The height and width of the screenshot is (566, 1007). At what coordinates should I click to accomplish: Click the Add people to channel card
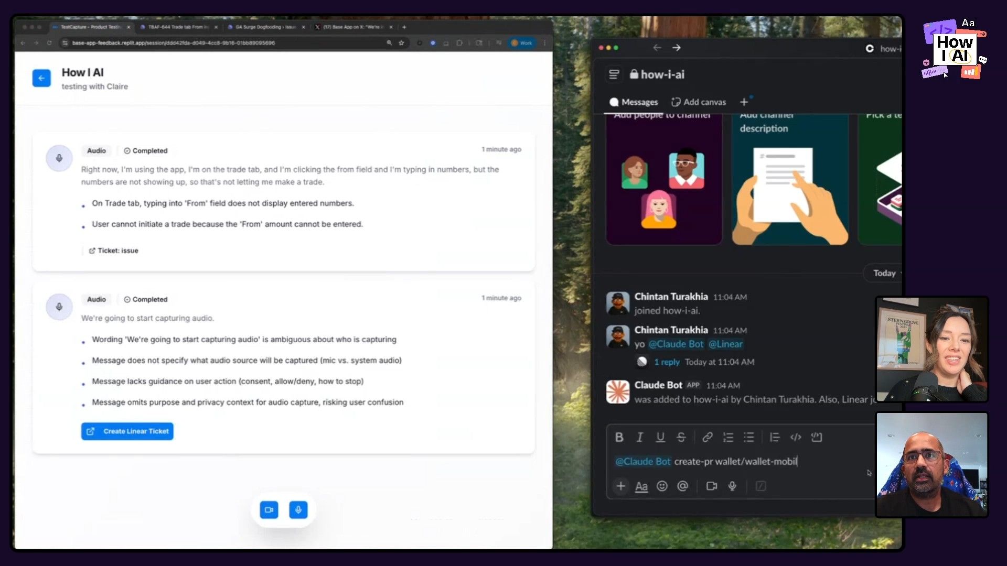coord(664,179)
